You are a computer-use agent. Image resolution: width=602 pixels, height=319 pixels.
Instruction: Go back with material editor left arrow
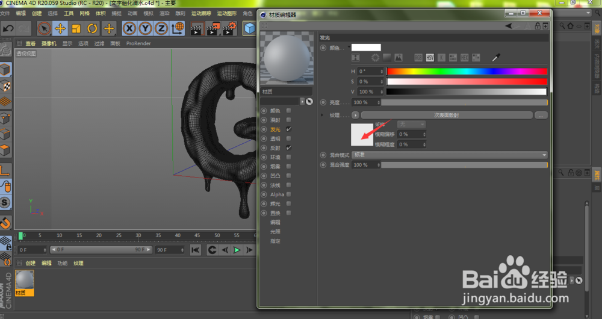[x=508, y=26]
